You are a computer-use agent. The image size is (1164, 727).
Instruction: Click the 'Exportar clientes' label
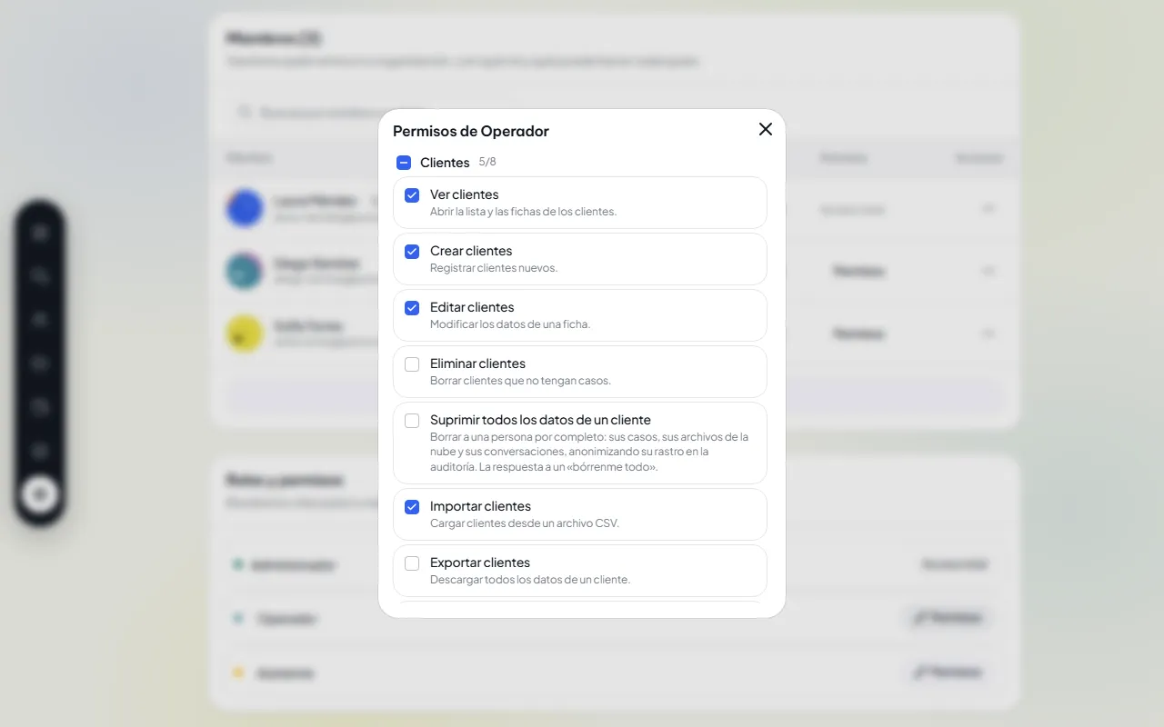[480, 563]
